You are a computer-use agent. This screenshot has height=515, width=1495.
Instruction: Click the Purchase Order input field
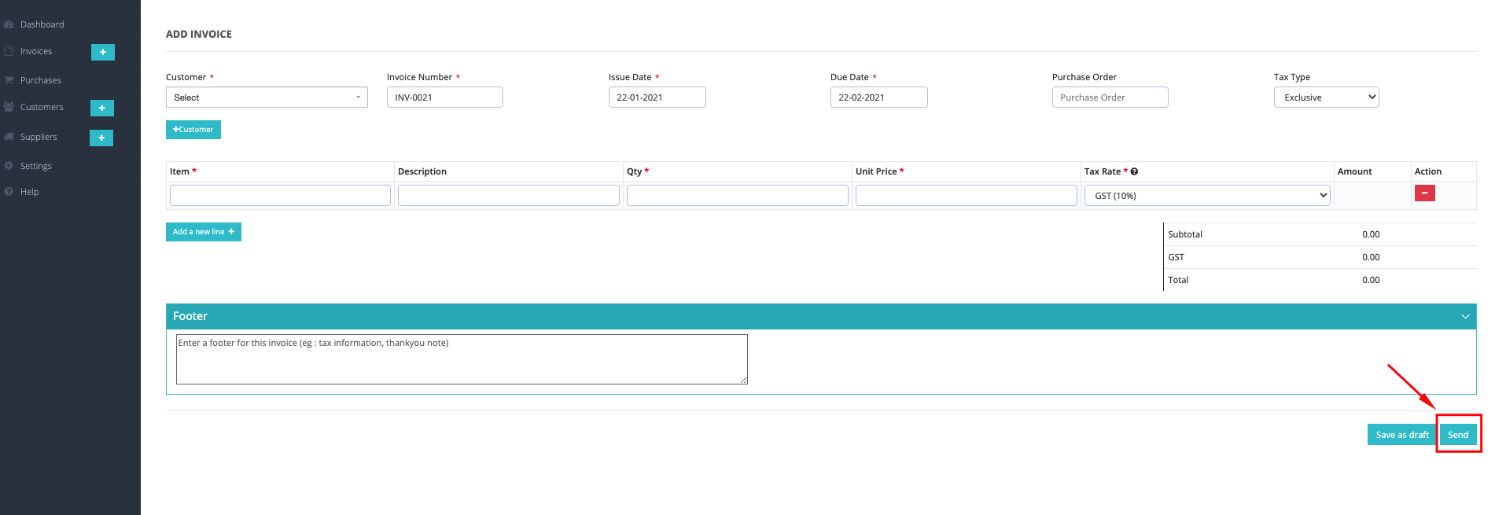[1110, 97]
